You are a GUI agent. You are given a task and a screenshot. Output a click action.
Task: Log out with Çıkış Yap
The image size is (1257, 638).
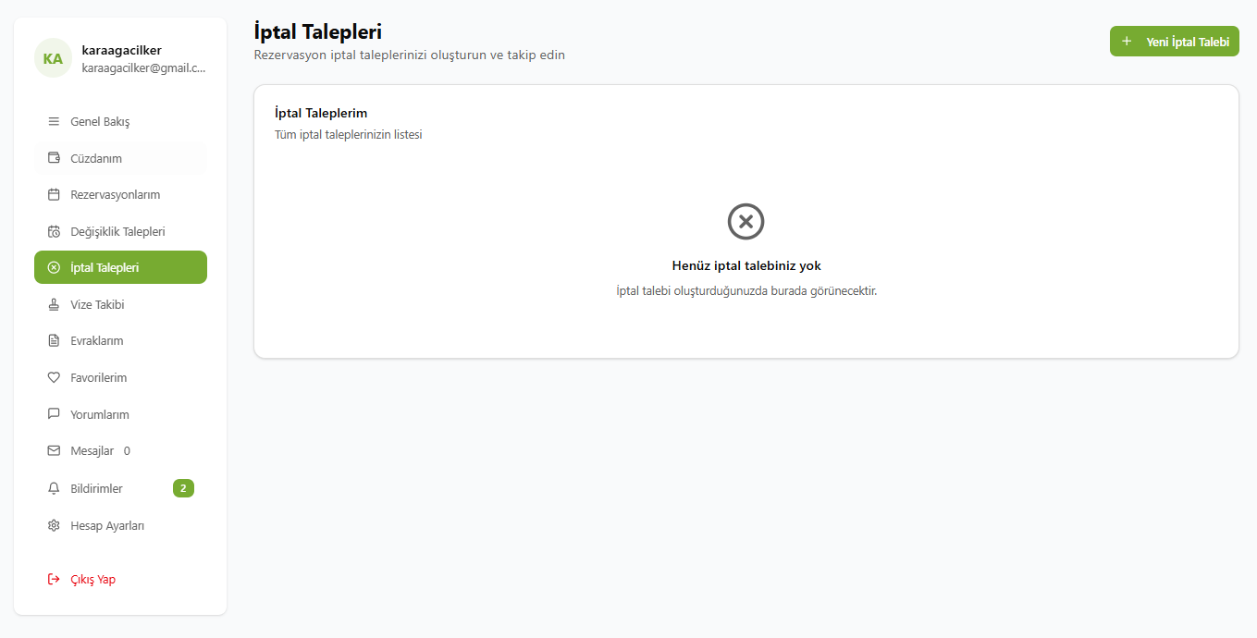tap(92, 580)
